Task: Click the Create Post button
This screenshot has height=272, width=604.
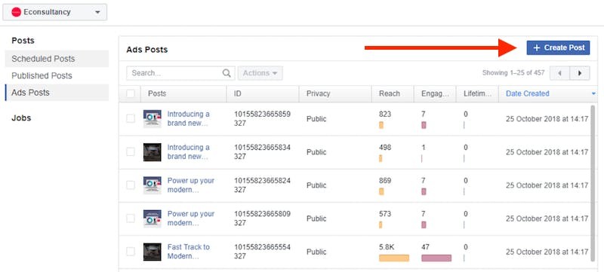Action: (x=558, y=48)
